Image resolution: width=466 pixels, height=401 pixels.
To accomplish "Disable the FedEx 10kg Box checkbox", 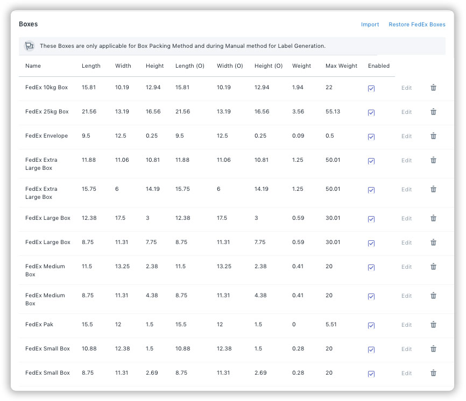I will pos(371,89).
